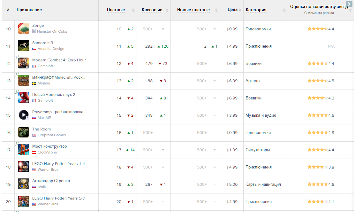Open Fireproof Games developer page
The image size is (355, 212).
51,135
